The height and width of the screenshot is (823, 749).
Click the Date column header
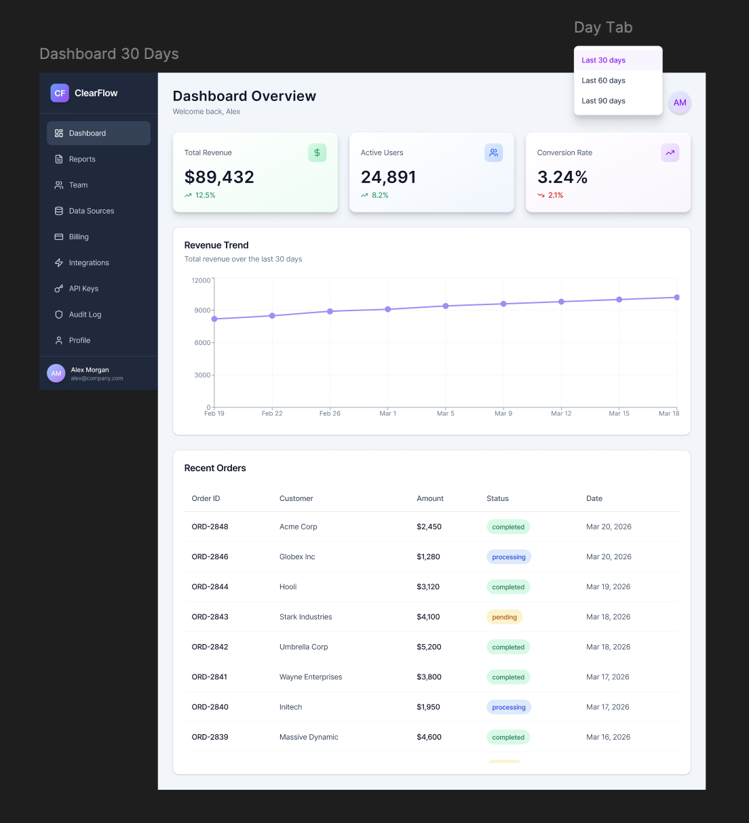pos(594,498)
